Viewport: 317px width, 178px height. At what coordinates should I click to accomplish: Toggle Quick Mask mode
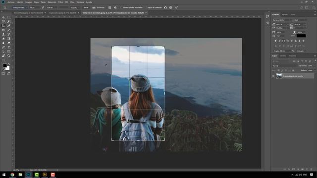[3, 74]
